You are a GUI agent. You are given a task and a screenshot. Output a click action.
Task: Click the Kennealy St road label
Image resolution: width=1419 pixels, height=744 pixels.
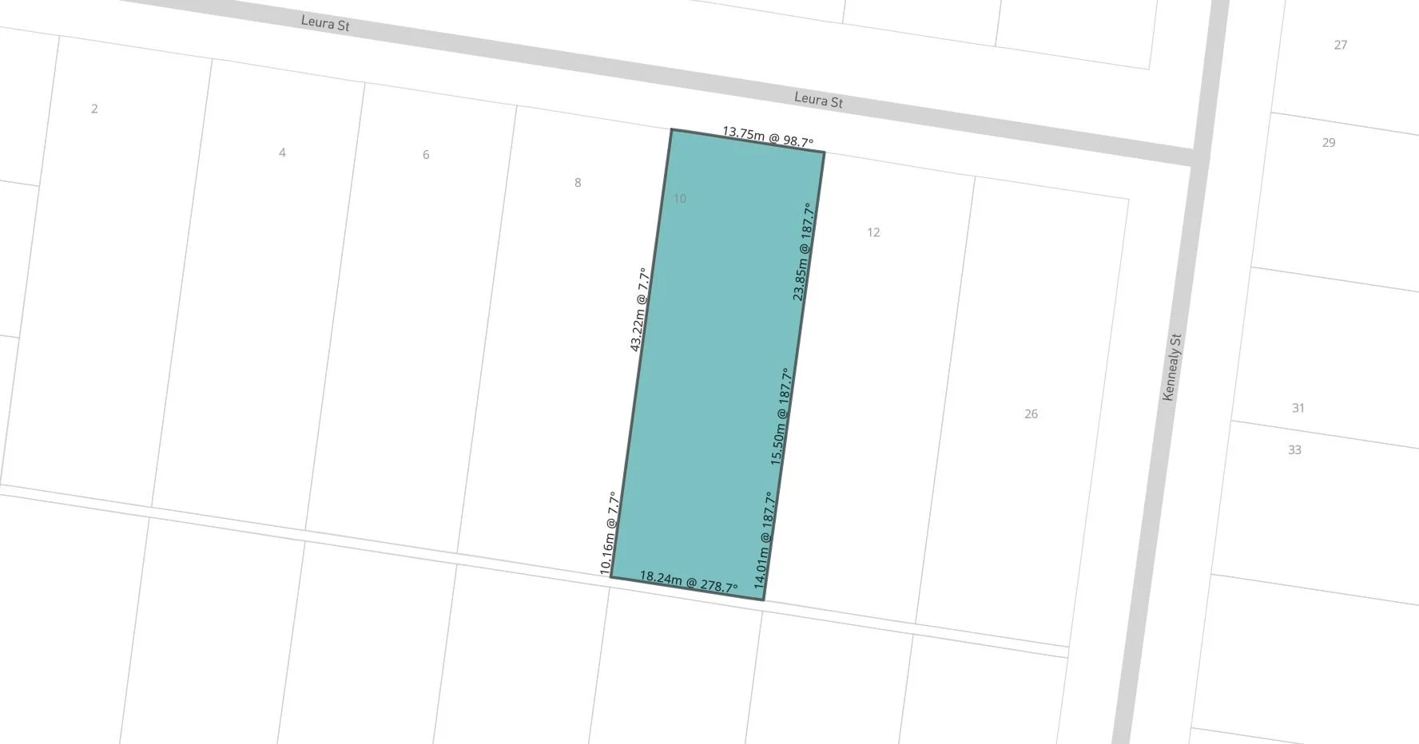[1171, 367]
